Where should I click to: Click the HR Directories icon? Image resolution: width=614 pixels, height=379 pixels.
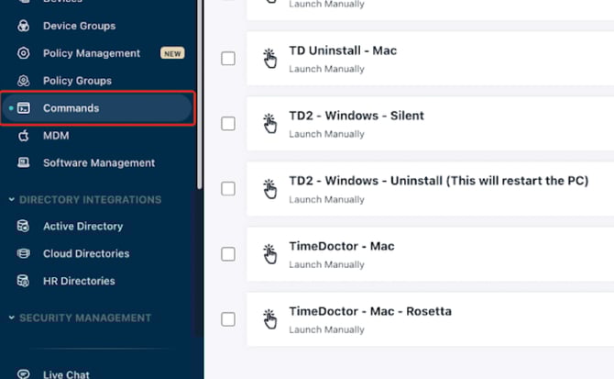23,281
